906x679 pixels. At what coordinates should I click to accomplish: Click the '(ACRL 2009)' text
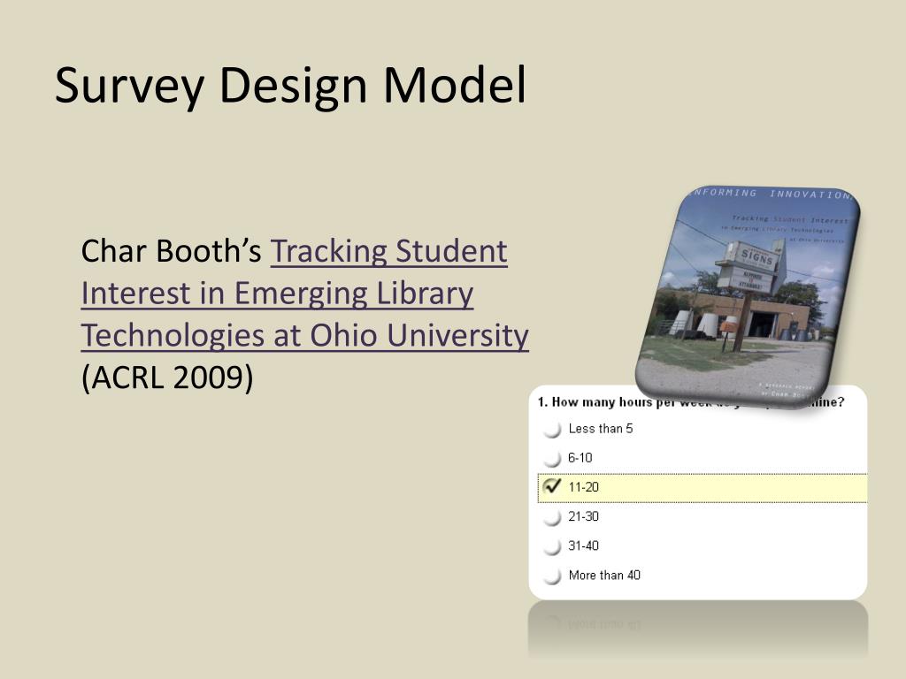click(x=167, y=378)
